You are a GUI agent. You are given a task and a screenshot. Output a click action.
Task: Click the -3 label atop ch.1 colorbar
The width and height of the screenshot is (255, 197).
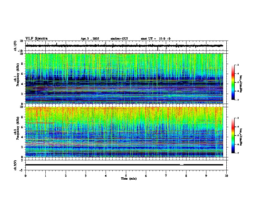(238, 65)
